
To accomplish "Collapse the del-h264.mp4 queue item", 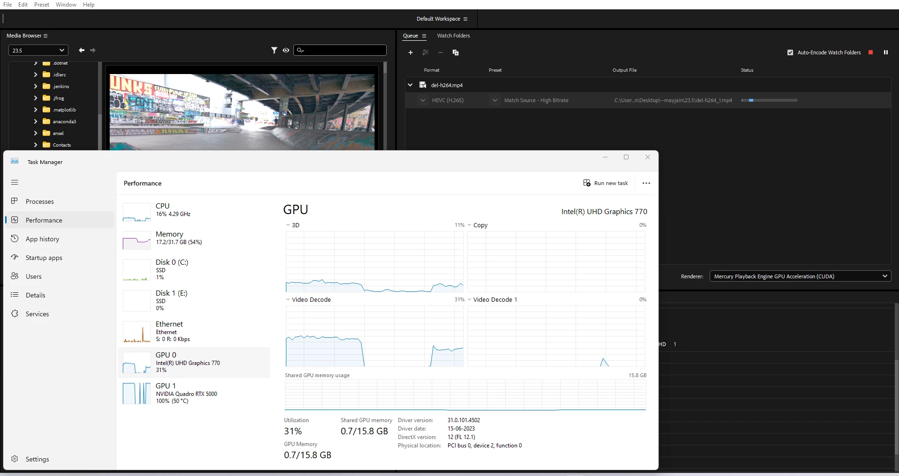I will 410,85.
